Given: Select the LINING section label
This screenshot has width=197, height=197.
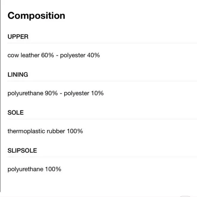Looking at the screenshot, I should click(x=18, y=75).
